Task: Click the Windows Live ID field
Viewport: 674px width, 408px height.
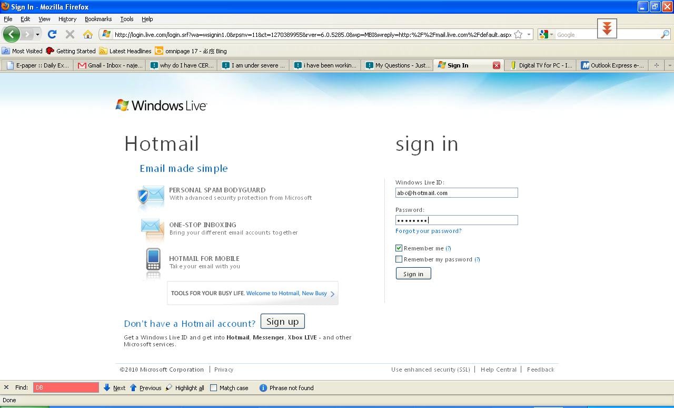Action: tap(457, 193)
